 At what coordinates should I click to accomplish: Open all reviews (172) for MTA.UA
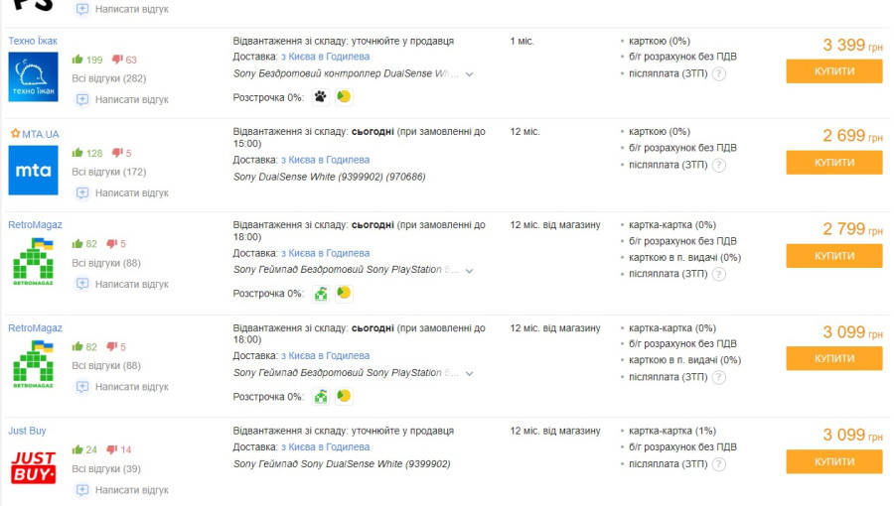coord(108,172)
